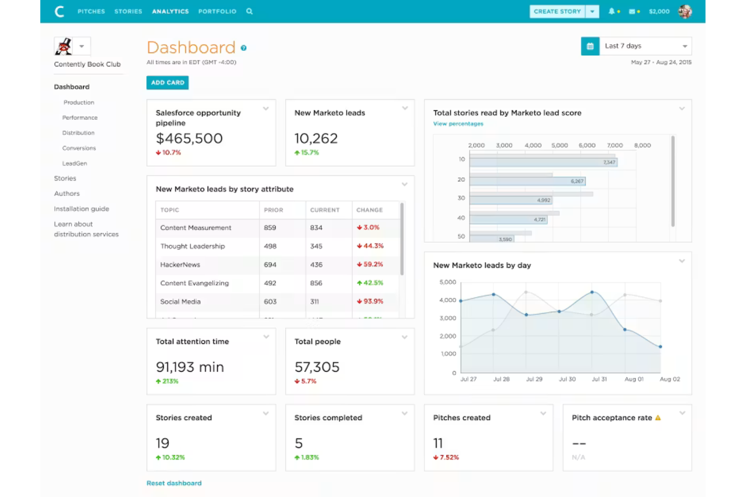Open Installation guide link
This screenshot has width=746, height=497.
click(x=82, y=208)
